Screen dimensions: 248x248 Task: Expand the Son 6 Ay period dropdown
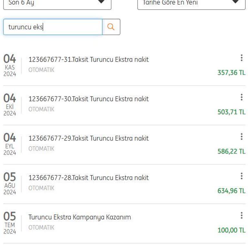(x=57, y=3)
